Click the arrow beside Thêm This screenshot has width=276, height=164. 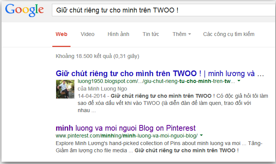pos(190,34)
